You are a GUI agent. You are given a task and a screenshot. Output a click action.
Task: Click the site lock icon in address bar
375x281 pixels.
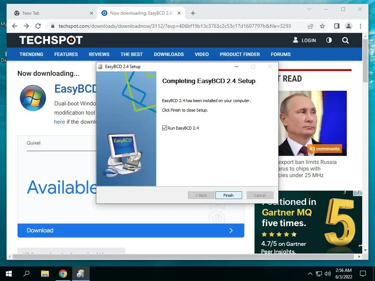click(53, 26)
